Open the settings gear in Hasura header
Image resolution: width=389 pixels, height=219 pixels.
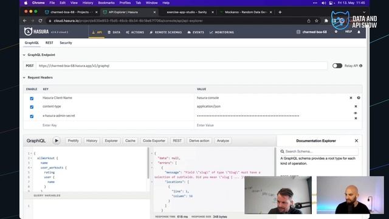336,32
